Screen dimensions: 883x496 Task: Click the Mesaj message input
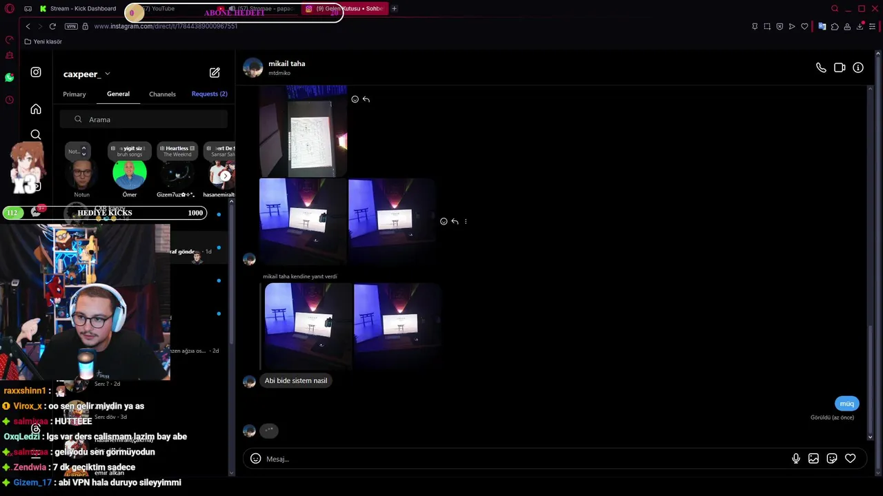[524, 459]
